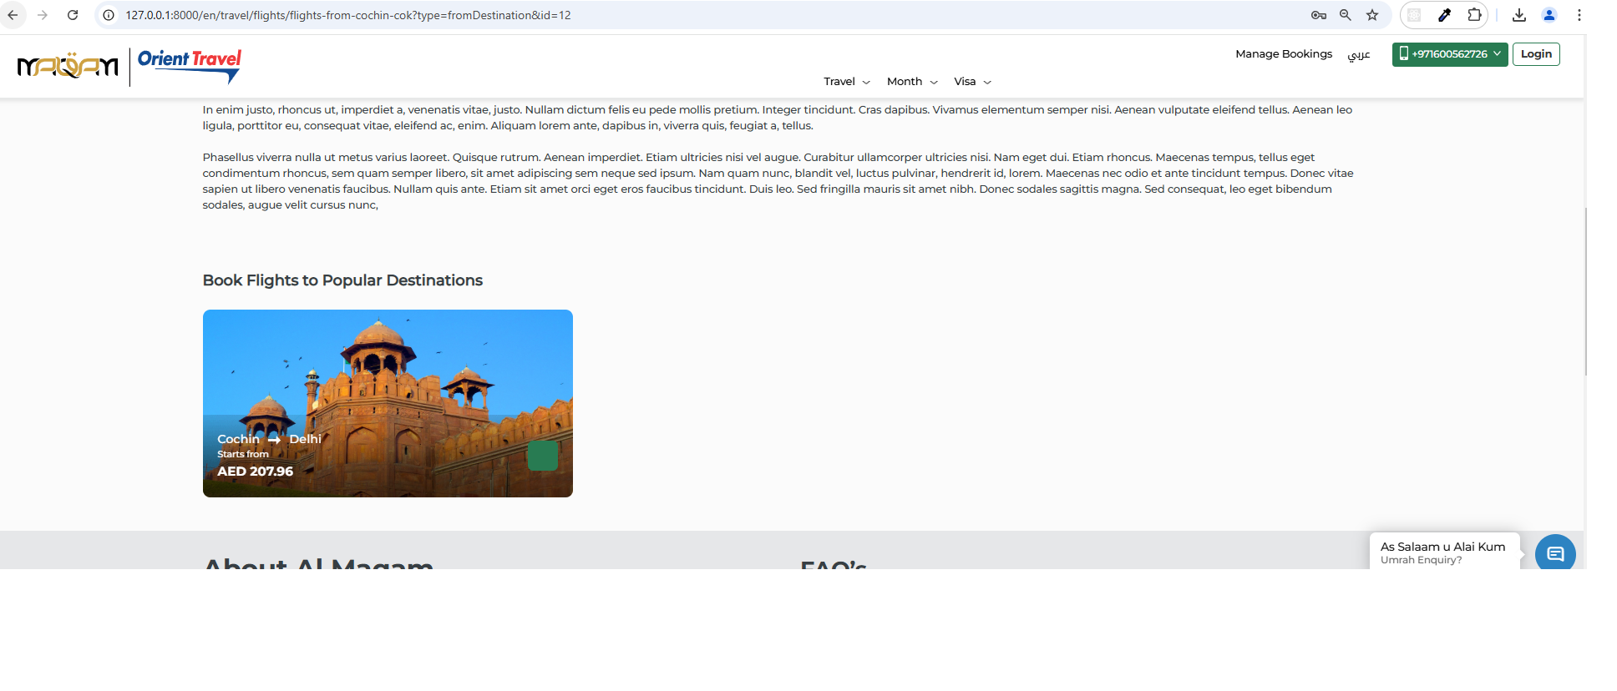Image resolution: width=1617 pixels, height=691 pixels.
Task: Expand the Month dropdown menu
Action: (911, 82)
